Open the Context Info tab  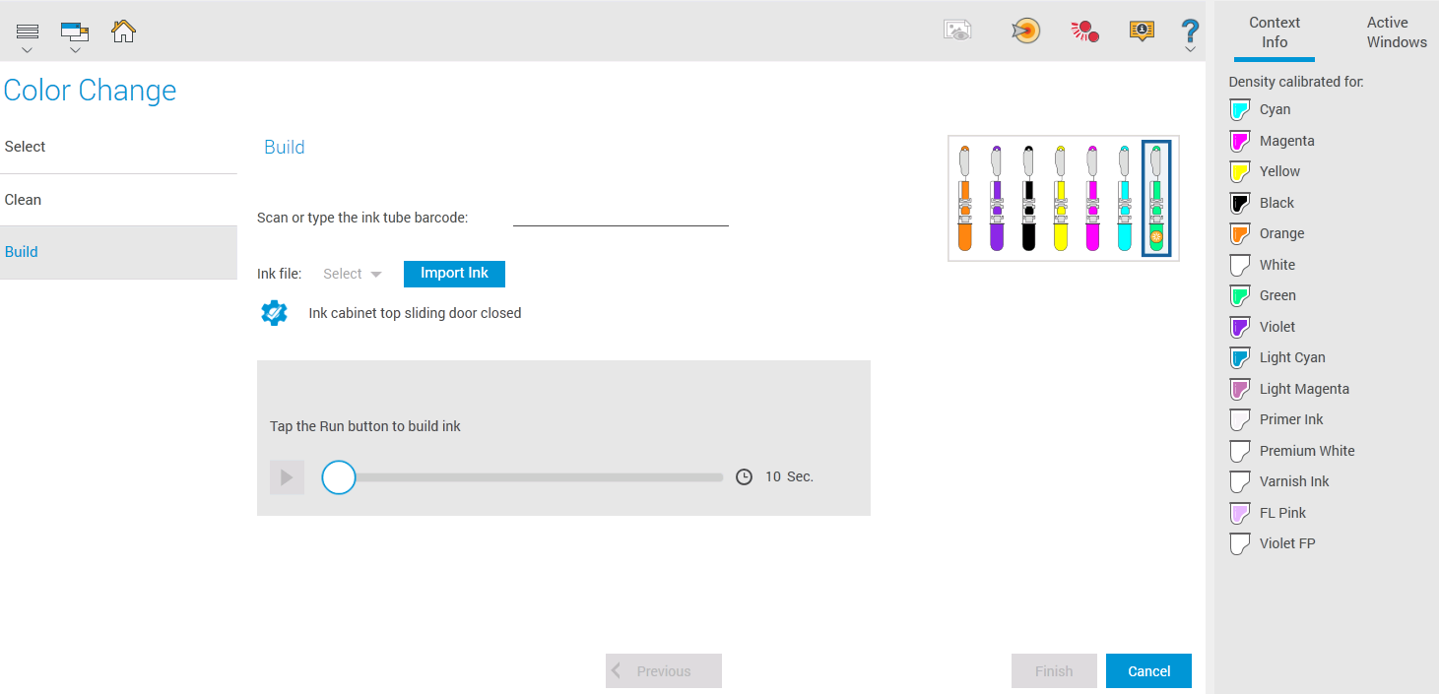1275,32
